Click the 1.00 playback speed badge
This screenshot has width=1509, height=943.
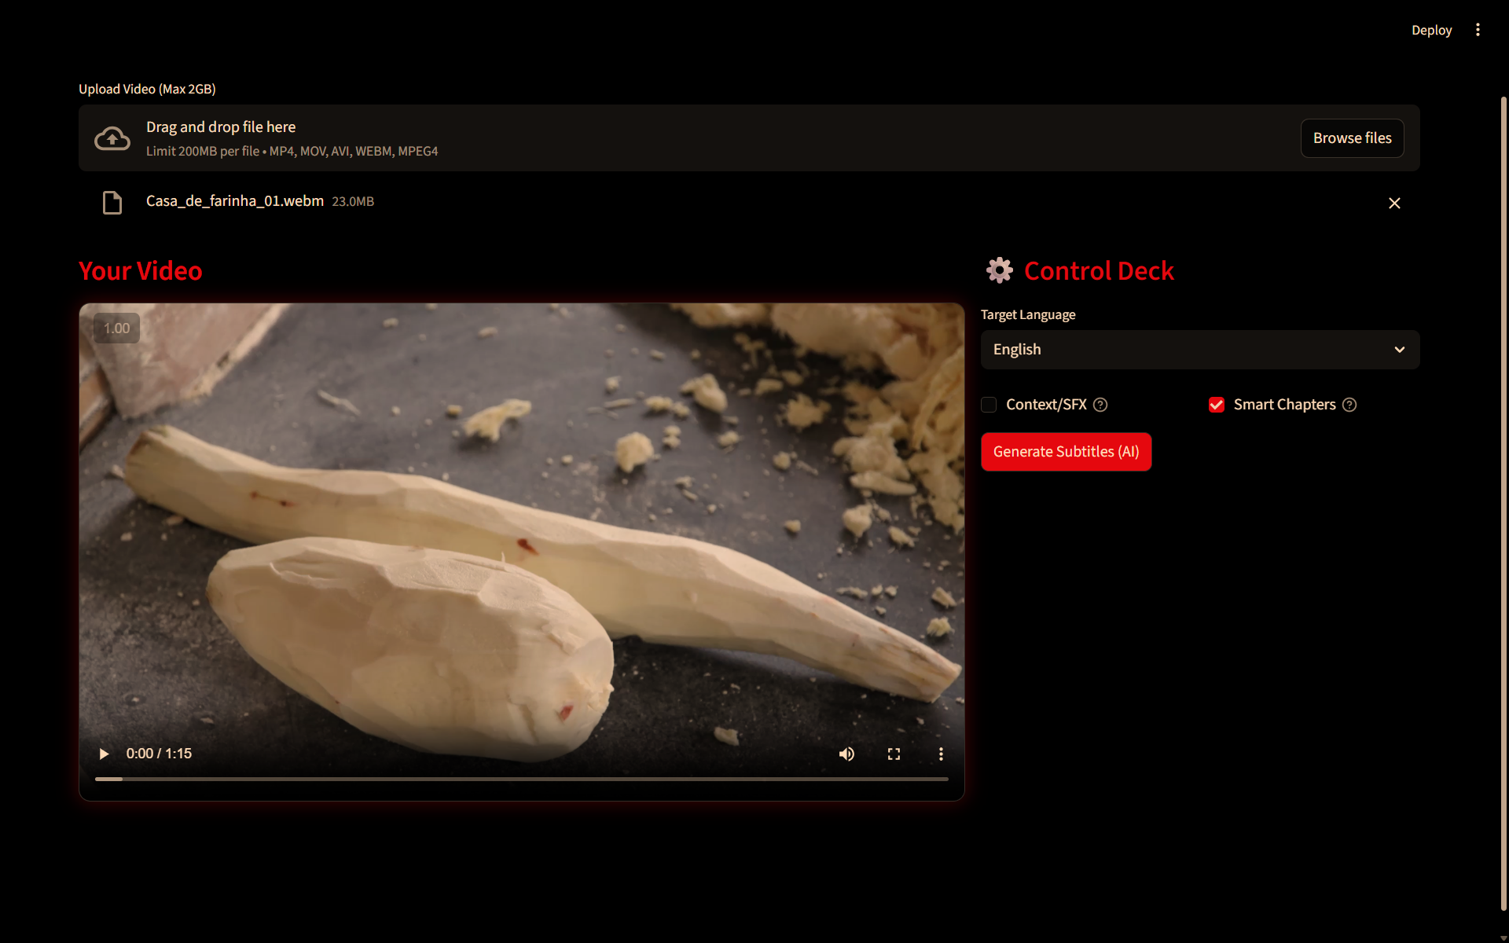tap(116, 328)
